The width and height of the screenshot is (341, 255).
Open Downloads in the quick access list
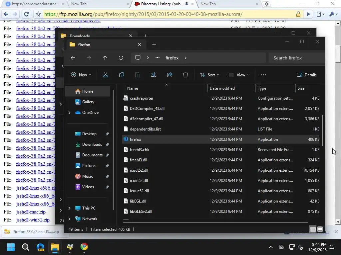coord(92,144)
